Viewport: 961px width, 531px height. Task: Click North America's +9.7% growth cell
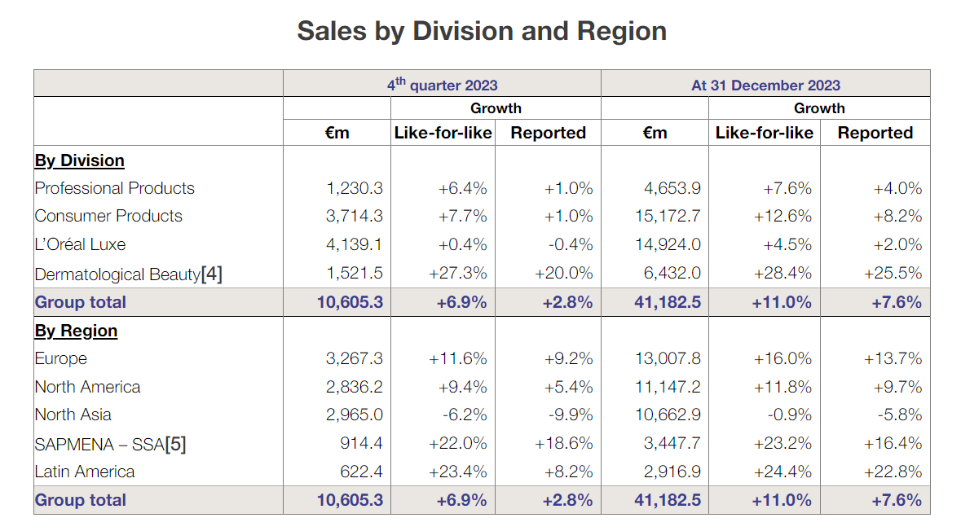click(x=898, y=387)
